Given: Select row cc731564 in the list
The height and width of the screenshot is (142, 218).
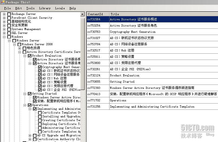Looking at the screenshot, I should coord(152,19).
